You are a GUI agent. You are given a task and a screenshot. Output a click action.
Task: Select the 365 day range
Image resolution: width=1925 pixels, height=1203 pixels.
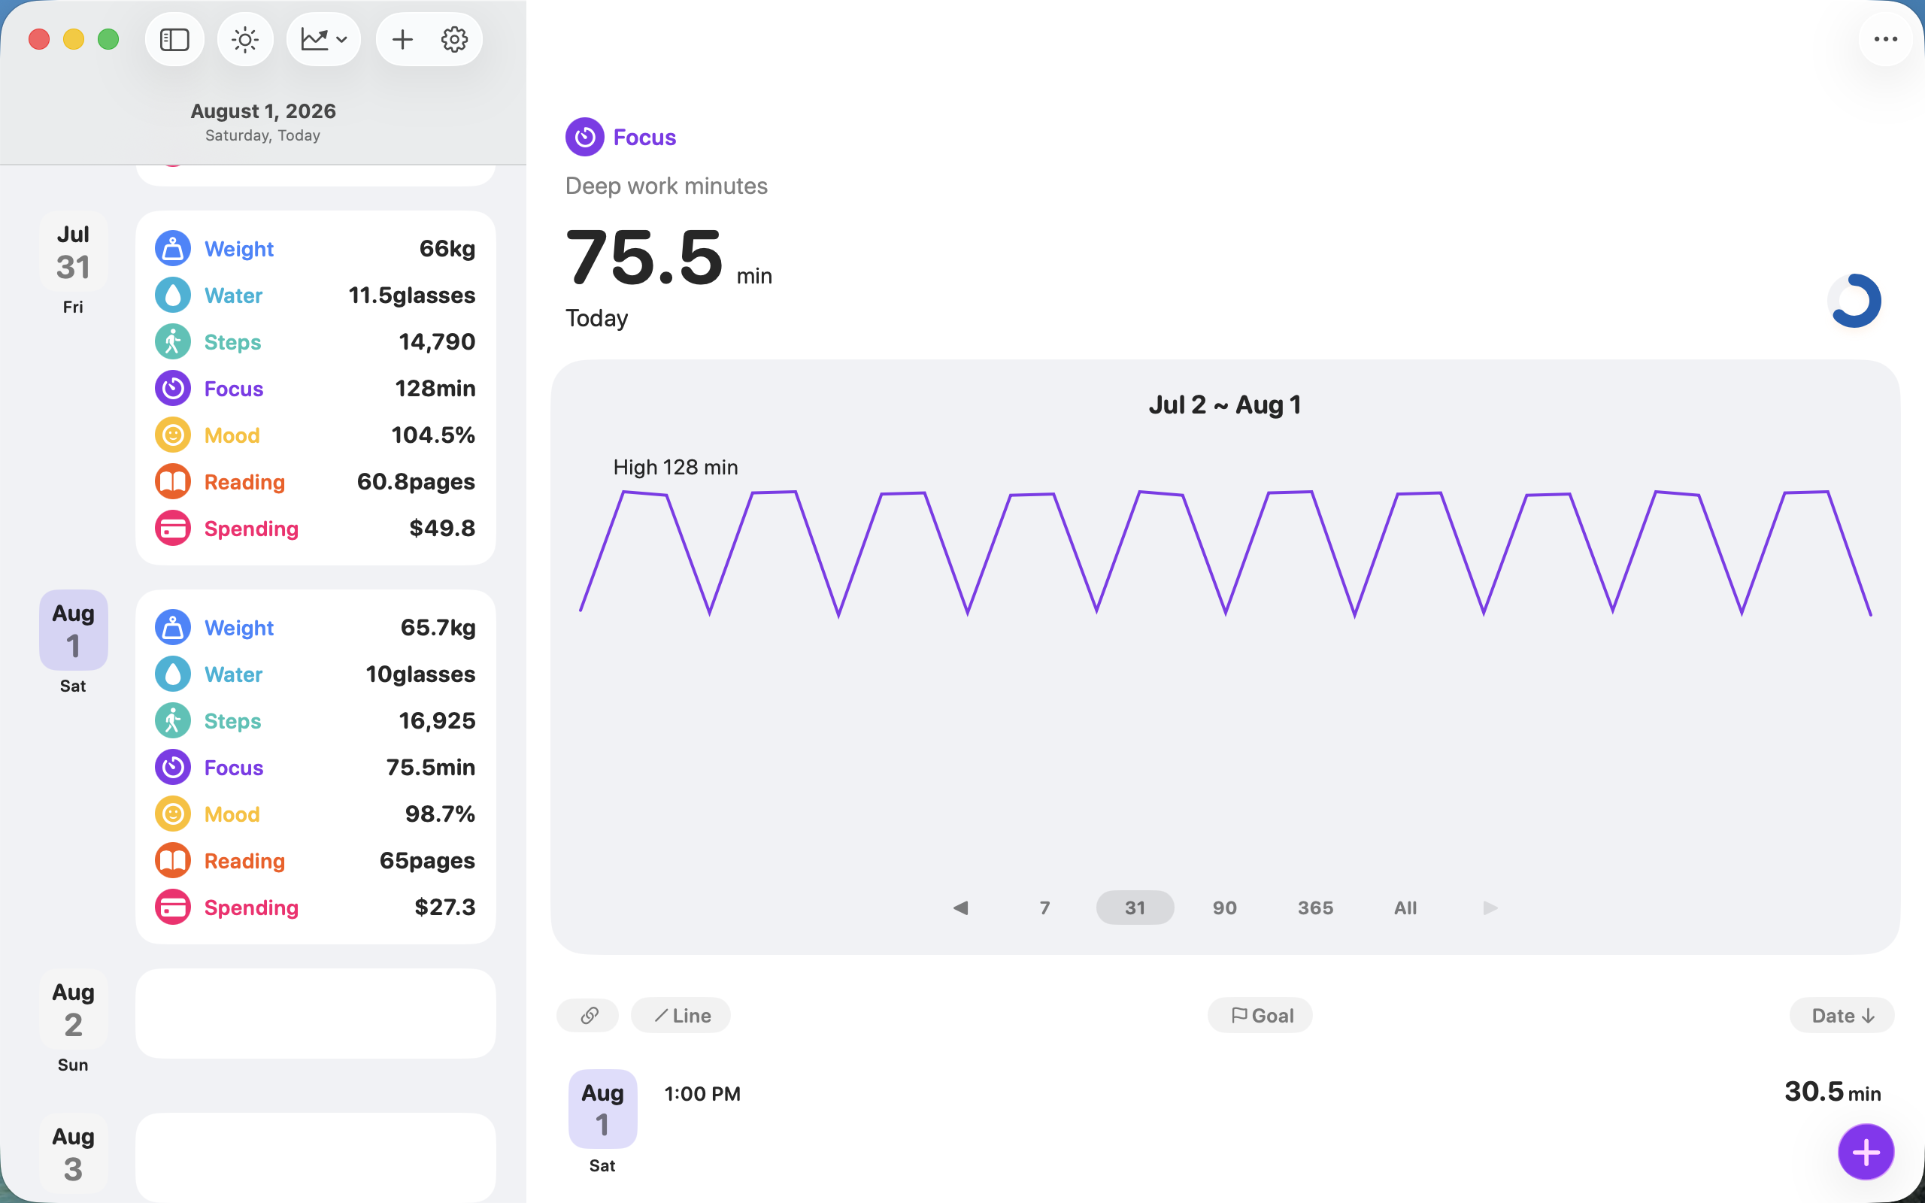[x=1315, y=908]
